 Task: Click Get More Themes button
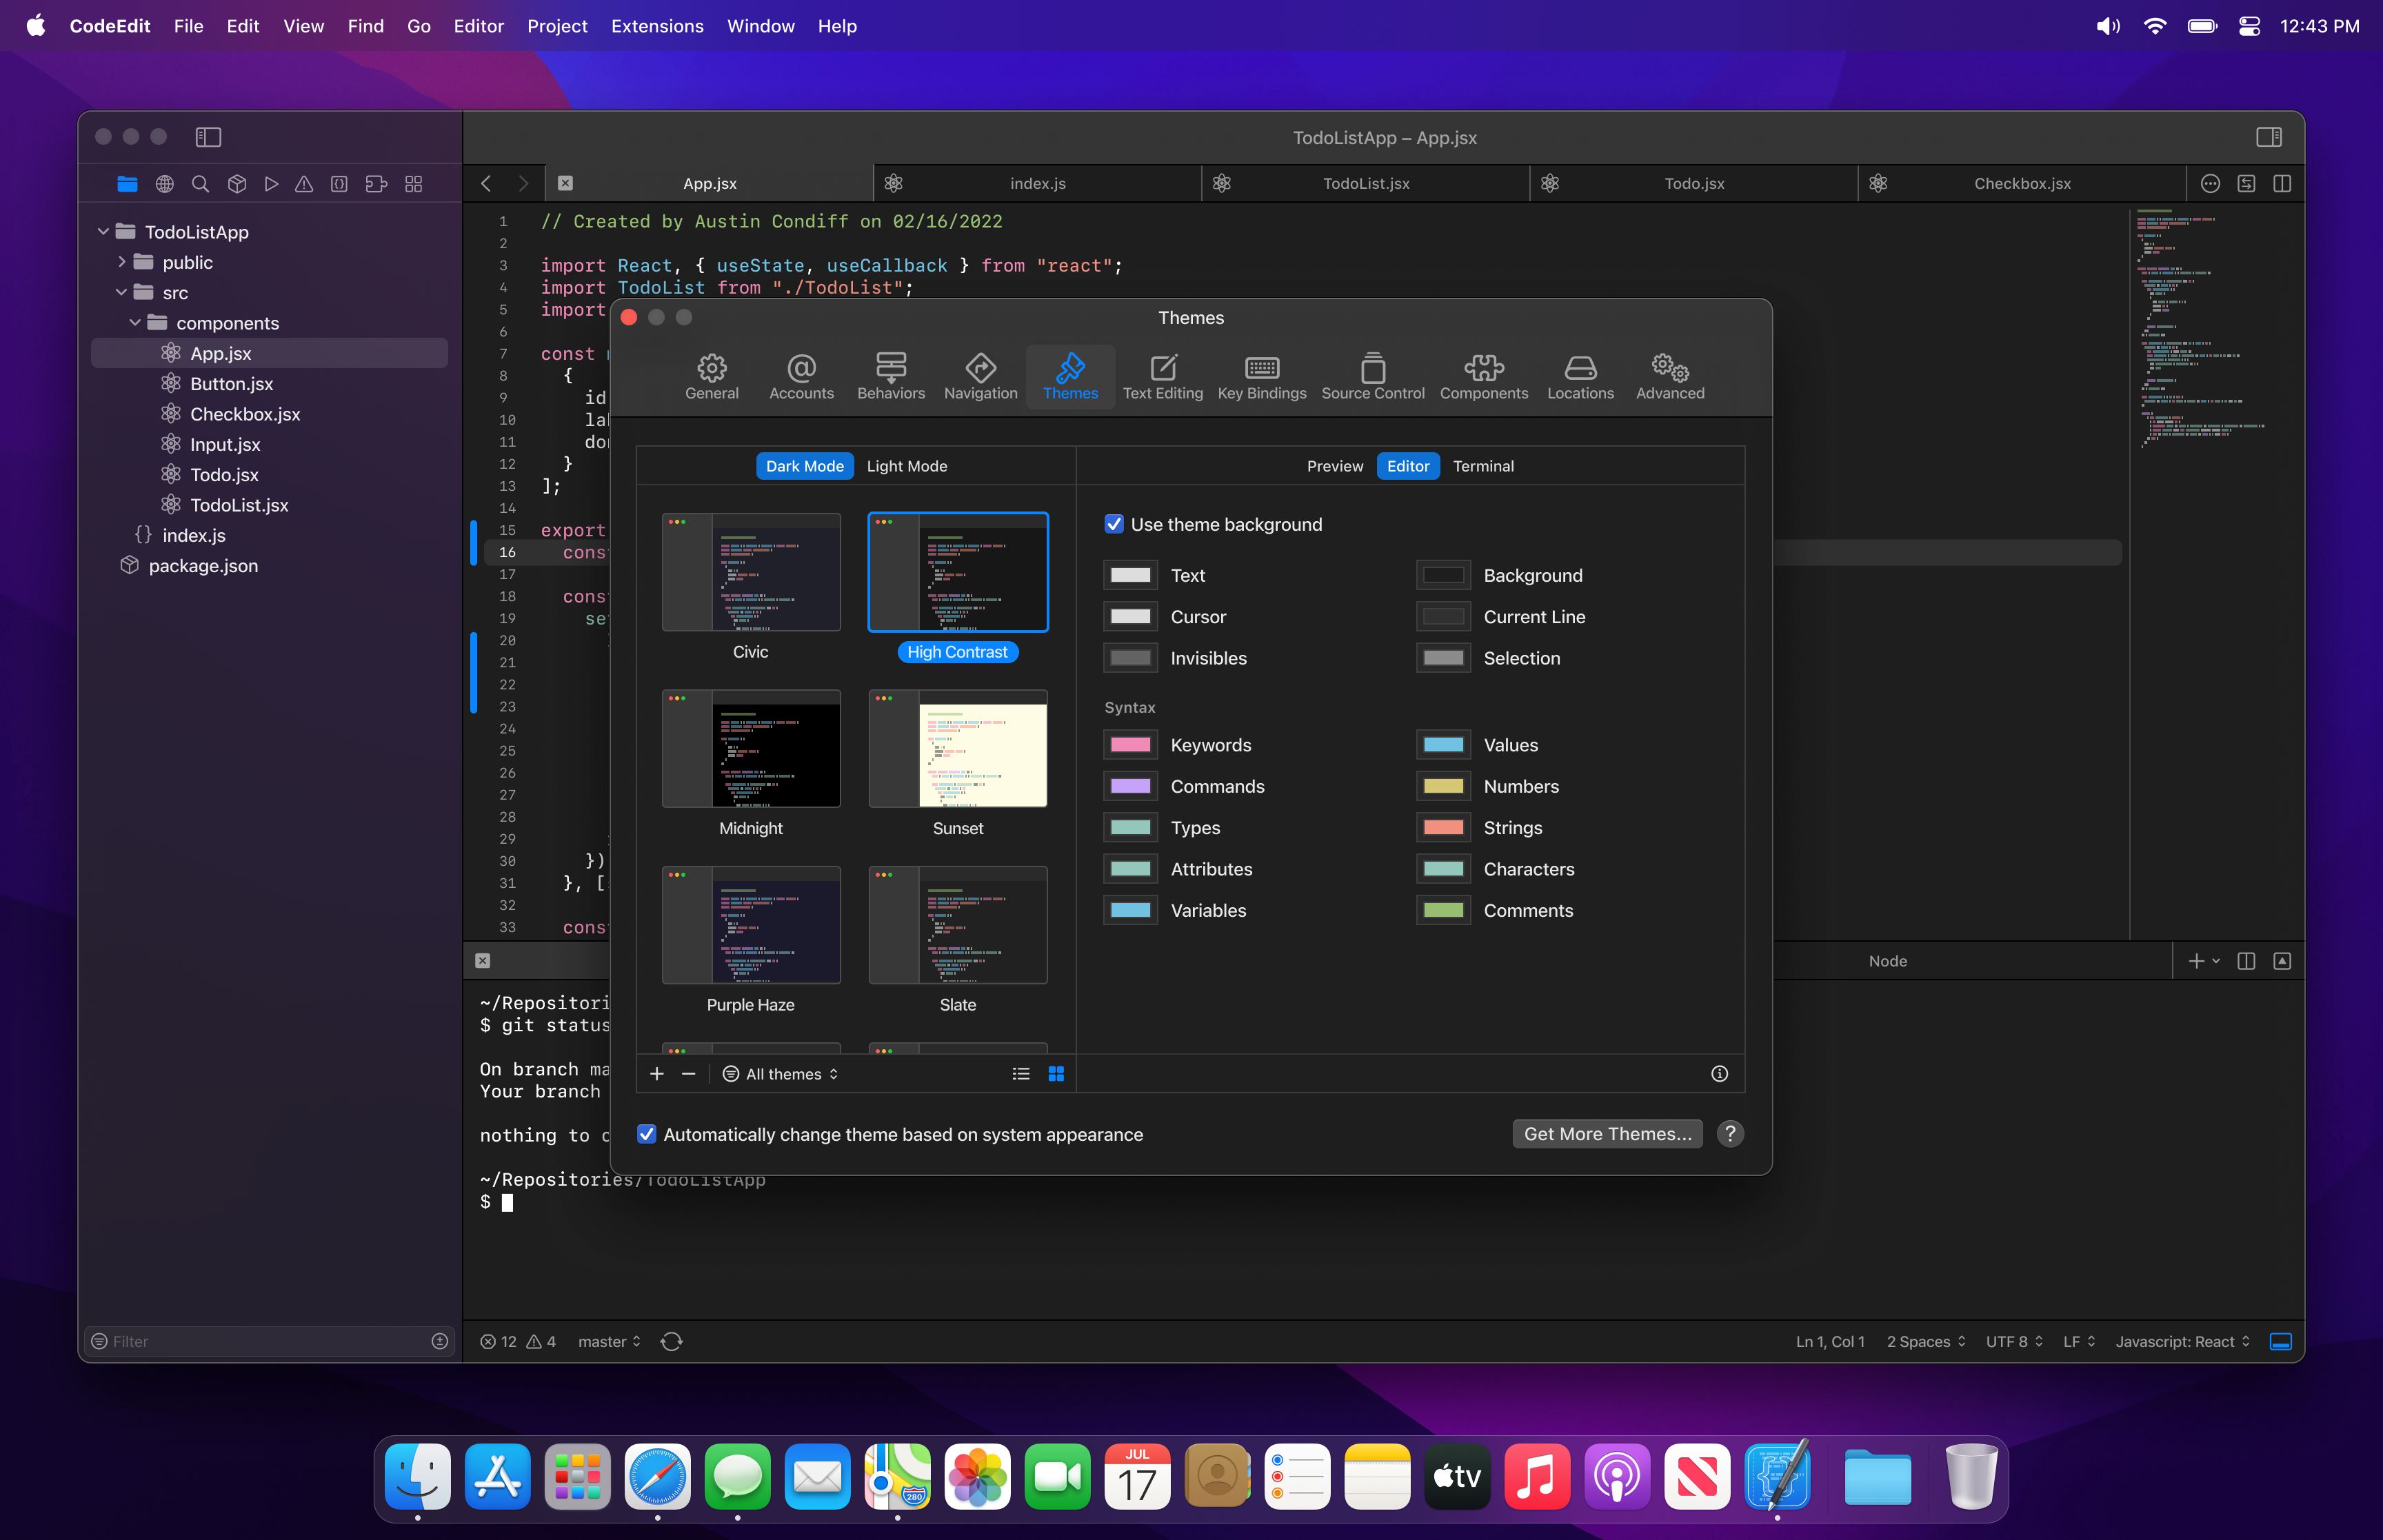(1606, 1133)
